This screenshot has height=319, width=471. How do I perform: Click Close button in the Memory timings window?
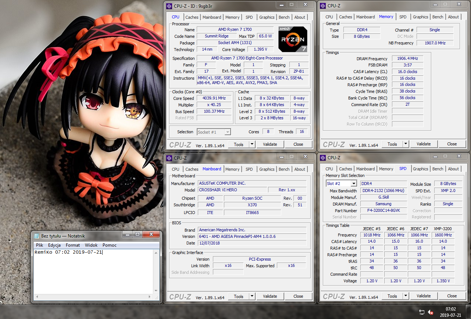(452, 144)
